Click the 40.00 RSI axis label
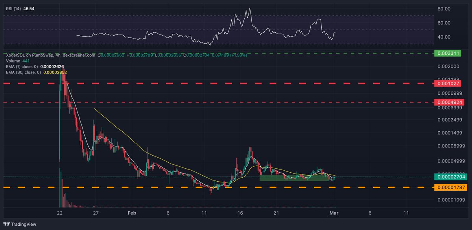Viewport: 472px width, 230px height. (x=445, y=37)
